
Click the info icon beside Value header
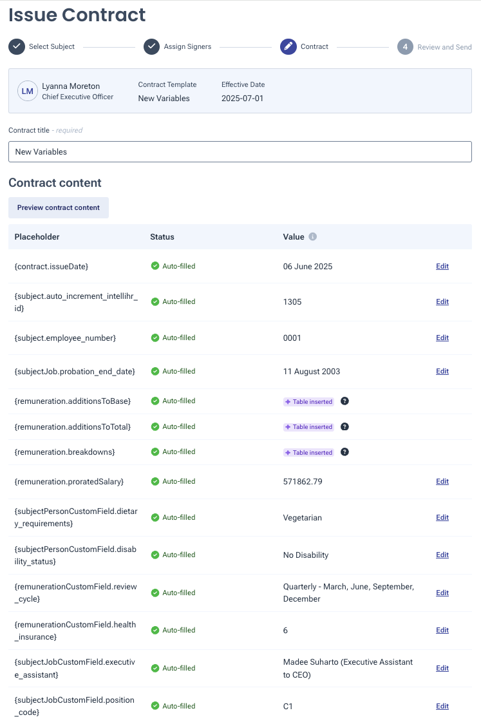tap(312, 237)
